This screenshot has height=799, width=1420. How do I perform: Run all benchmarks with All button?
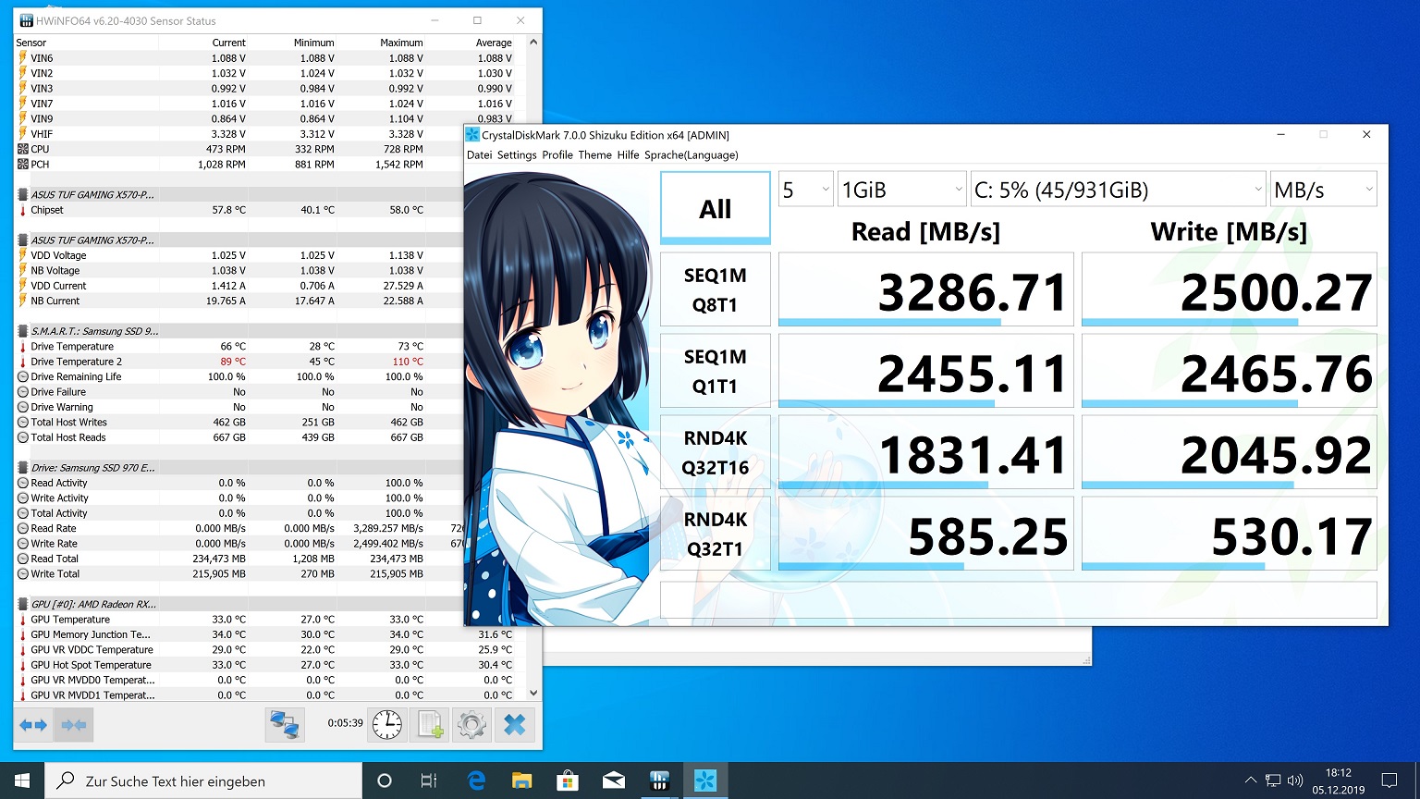click(716, 208)
